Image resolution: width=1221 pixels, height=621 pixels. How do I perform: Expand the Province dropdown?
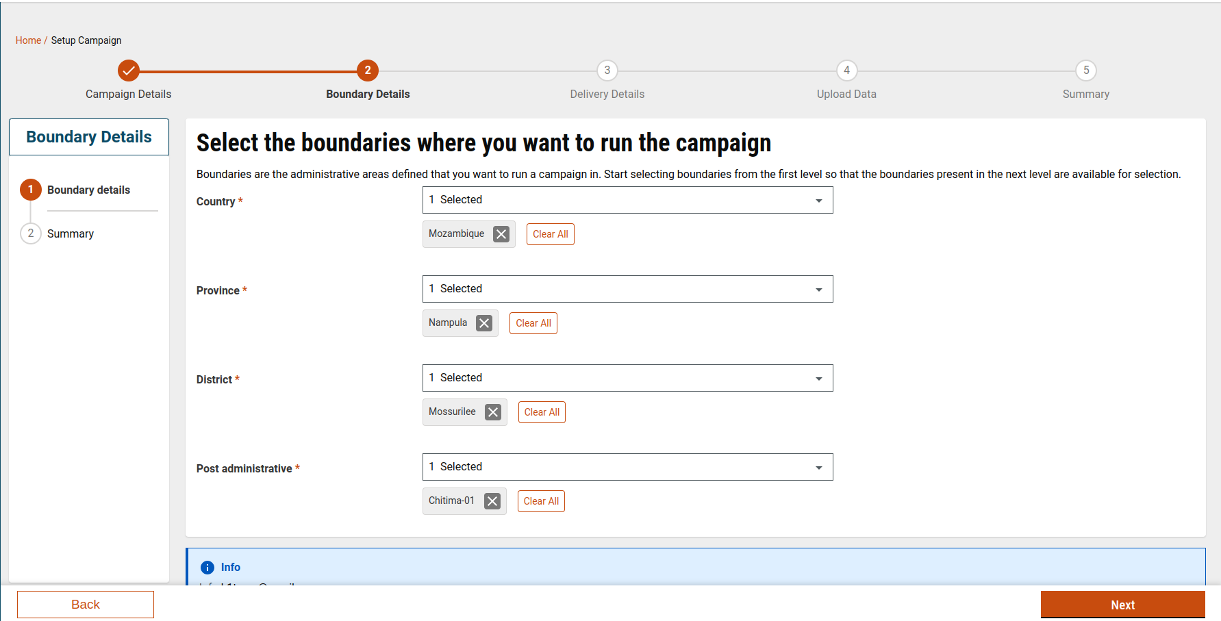627,289
